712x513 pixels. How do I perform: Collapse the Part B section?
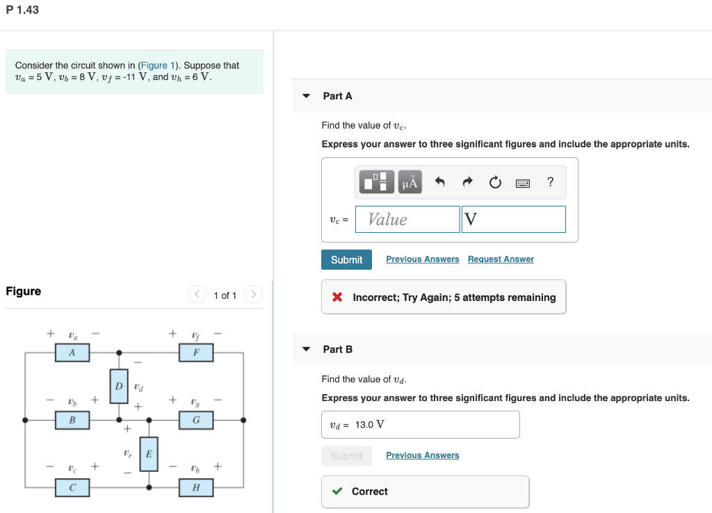(x=306, y=349)
